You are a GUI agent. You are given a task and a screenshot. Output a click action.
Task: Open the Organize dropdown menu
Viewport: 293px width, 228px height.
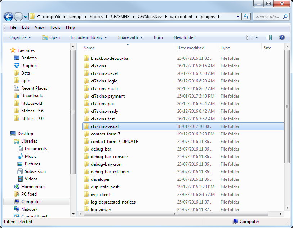pos(20,37)
